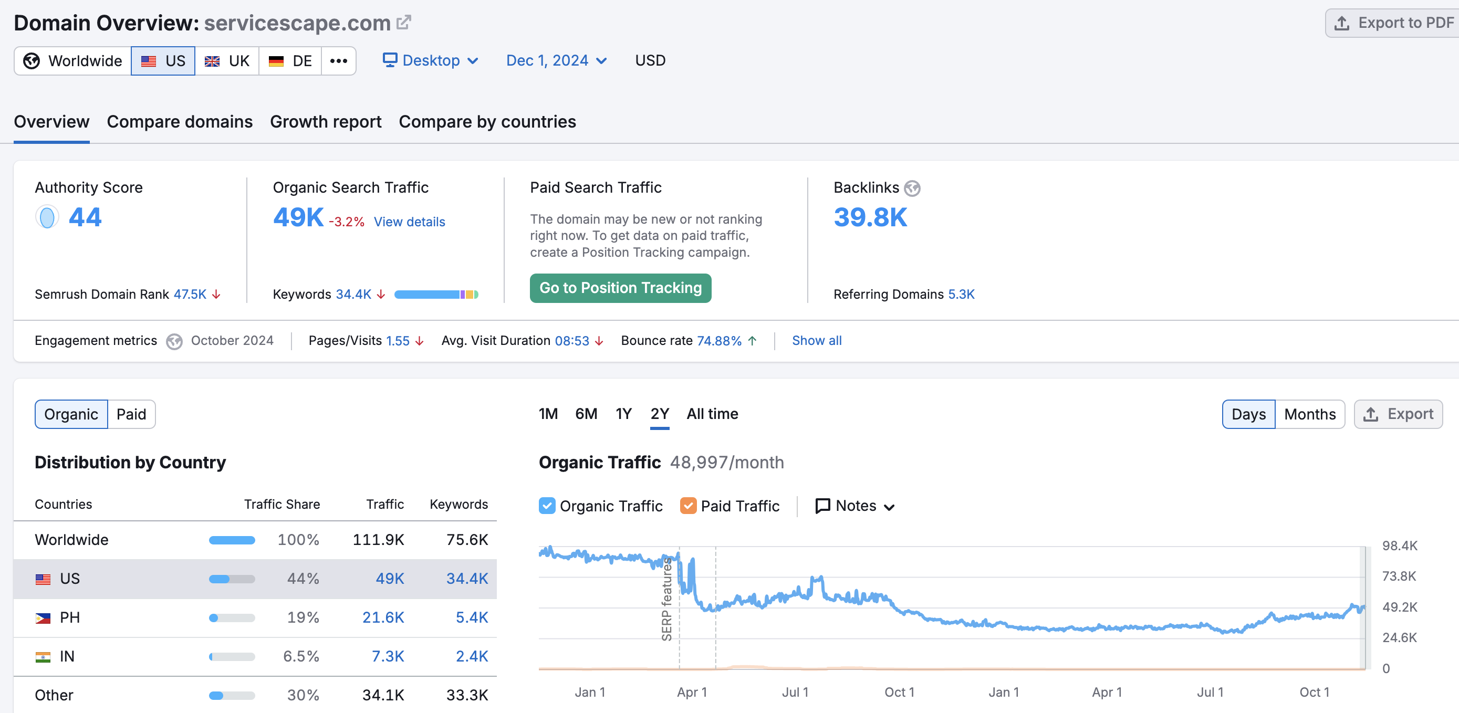Open the Dec 1, 2024 date dropdown

[x=556, y=60]
